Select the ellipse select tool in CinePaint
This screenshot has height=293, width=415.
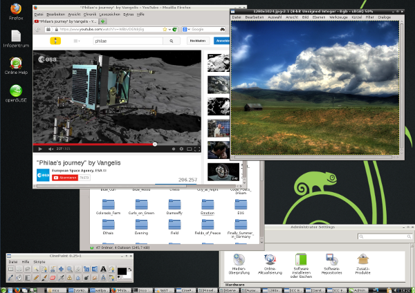19,270
